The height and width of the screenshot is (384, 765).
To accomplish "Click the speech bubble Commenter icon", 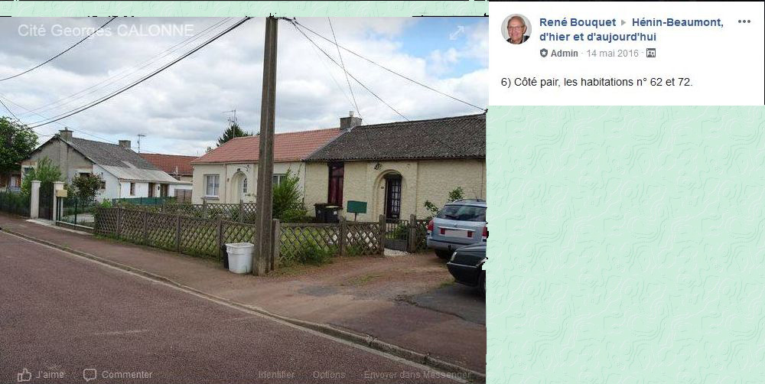I will tap(90, 375).
